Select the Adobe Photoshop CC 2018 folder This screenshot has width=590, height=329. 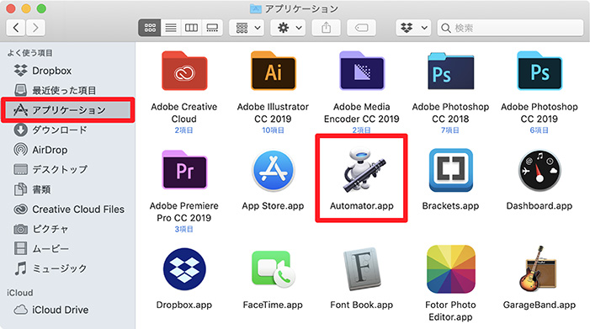point(451,71)
